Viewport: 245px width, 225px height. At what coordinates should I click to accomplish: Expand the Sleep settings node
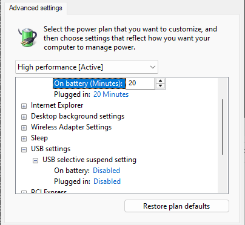[x=24, y=139]
